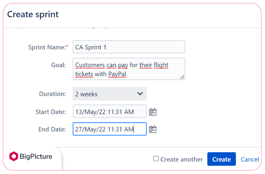The width and height of the screenshot is (265, 174).
Task: Click the Sprint Name input containing 'CA Sprint 1'
Action: pos(129,47)
